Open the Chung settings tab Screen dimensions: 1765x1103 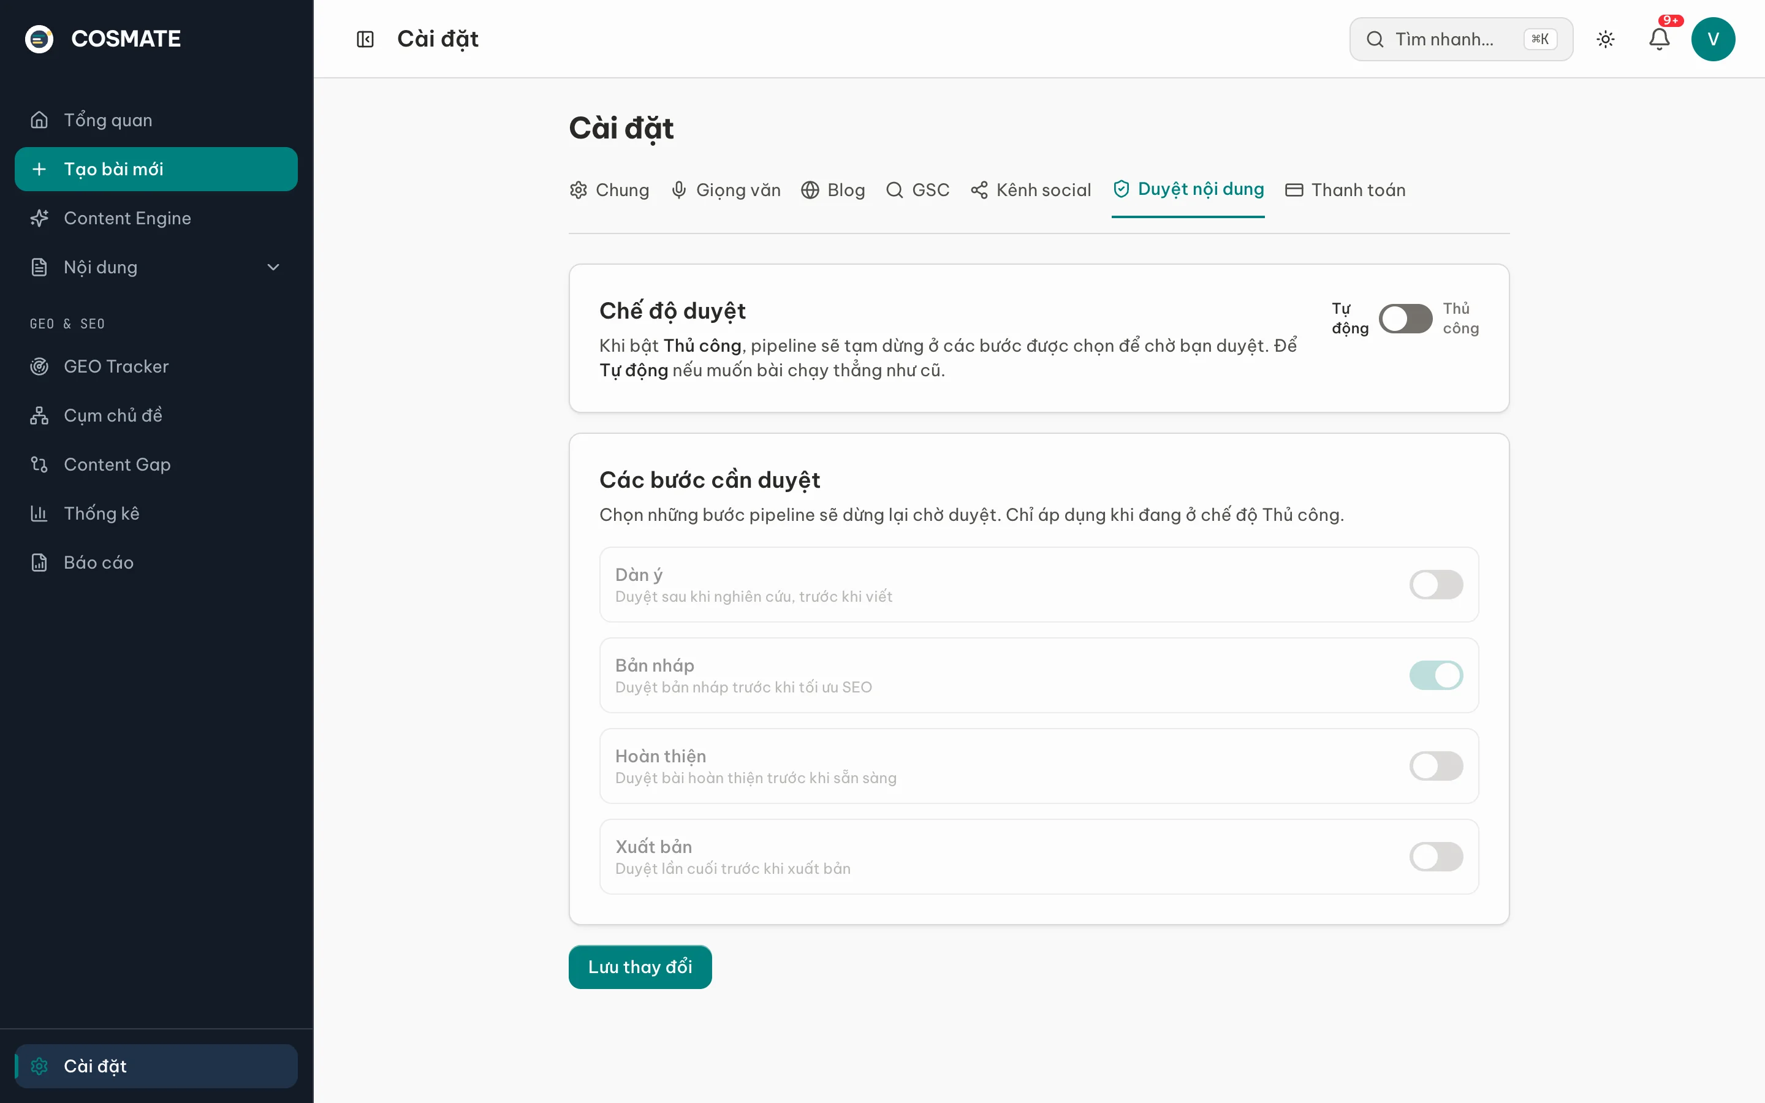609,190
